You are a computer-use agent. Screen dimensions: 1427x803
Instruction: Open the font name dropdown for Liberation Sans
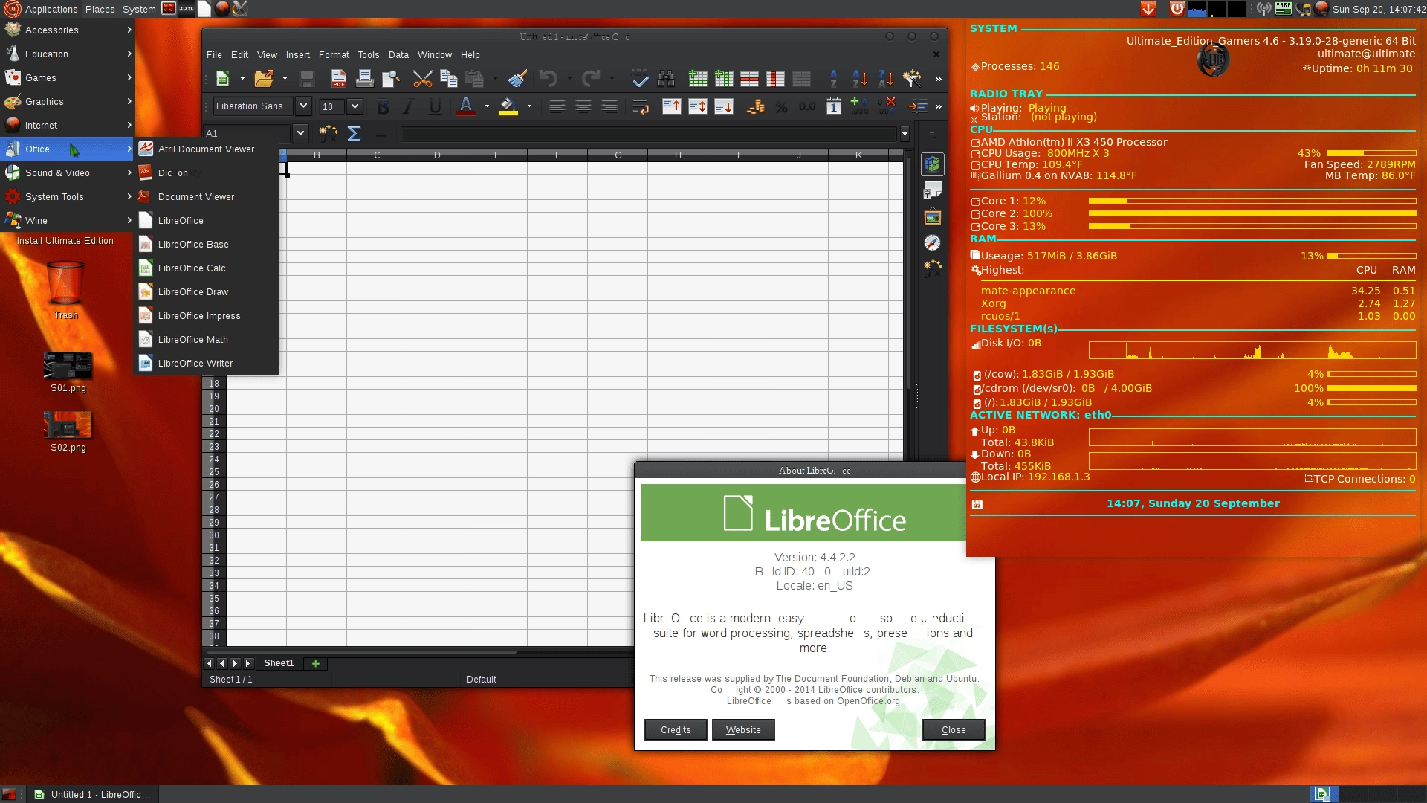303,106
